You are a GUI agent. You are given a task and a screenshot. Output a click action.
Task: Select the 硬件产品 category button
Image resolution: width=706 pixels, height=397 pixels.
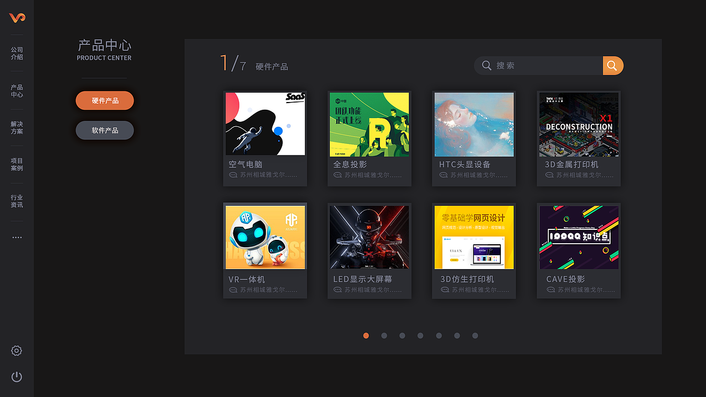point(105,101)
